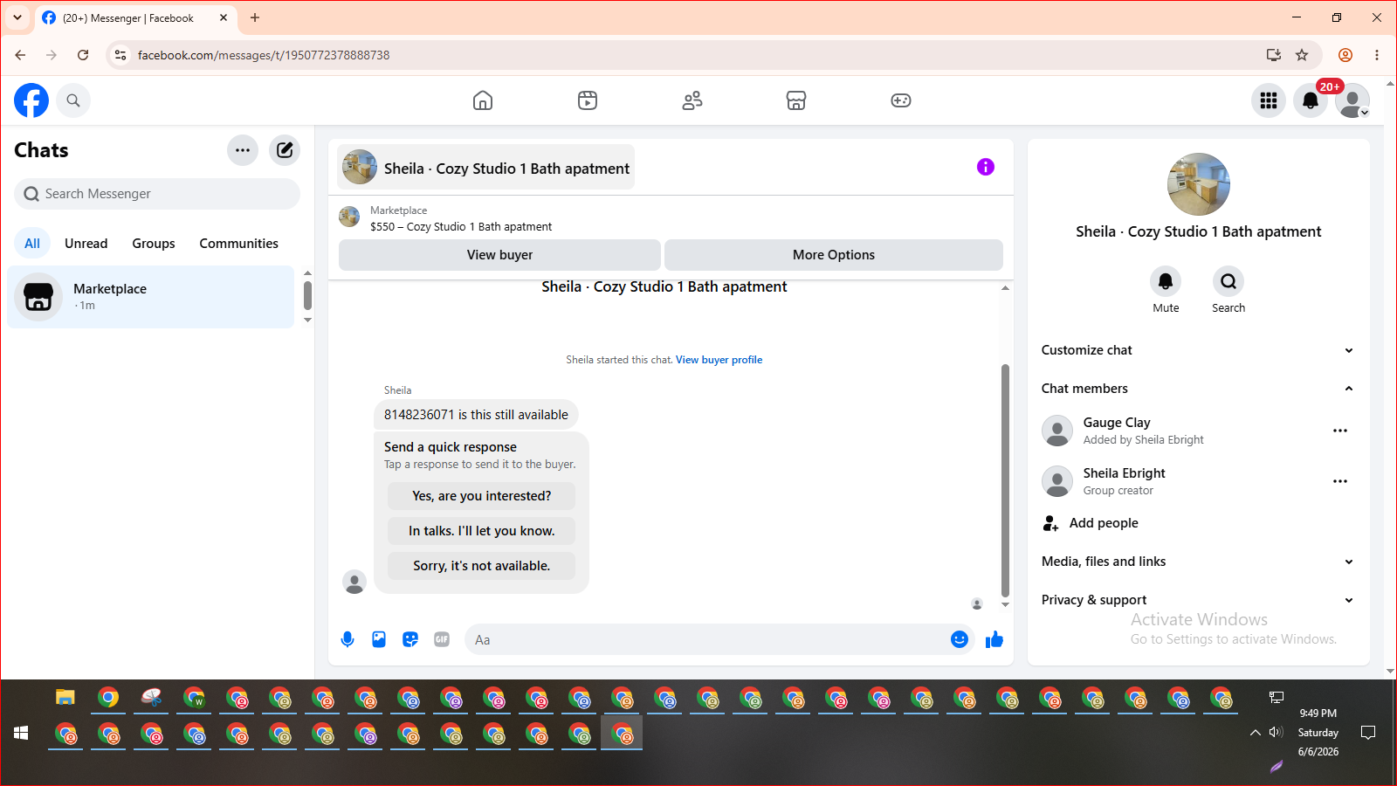1397x786 pixels.
Task: Open the Marketplace conversation in chat list
Action: coord(151,297)
